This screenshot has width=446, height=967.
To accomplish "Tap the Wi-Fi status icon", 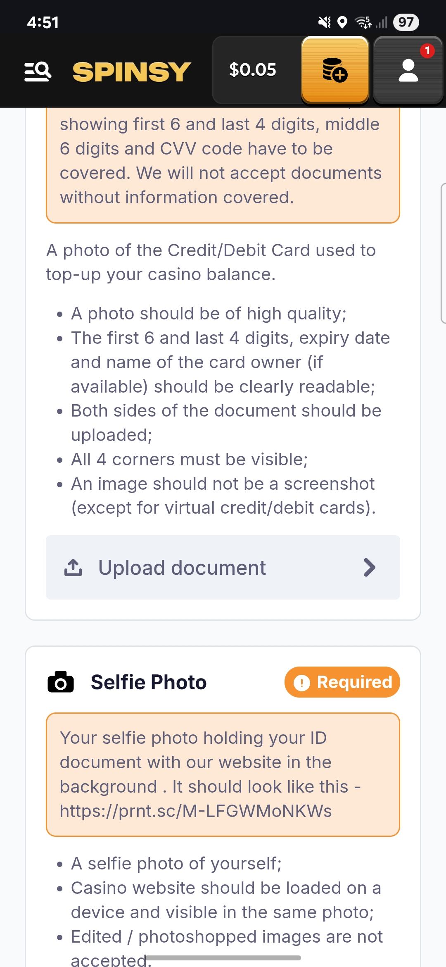I will tap(363, 22).
